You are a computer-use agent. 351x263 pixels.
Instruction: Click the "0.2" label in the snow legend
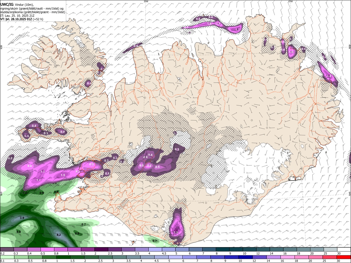coord(2,253)
